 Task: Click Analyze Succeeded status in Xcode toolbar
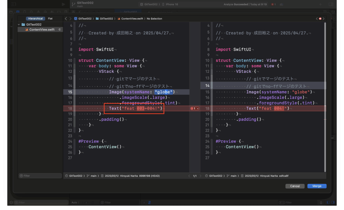[245, 4]
